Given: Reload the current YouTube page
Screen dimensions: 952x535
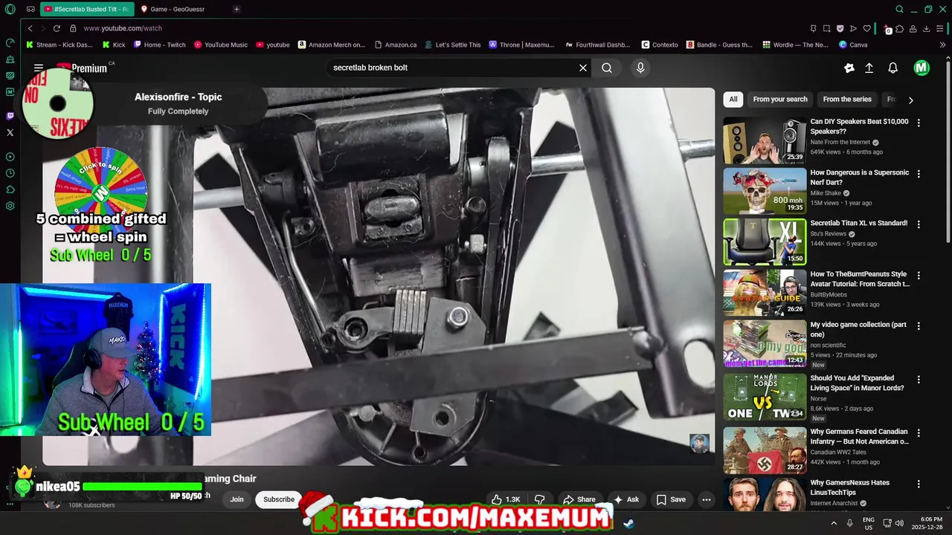Looking at the screenshot, I should [x=57, y=28].
